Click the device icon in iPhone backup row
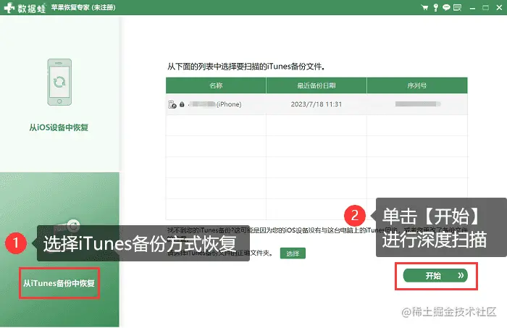This screenshot has width=507, height=328. tap(172, 104)
